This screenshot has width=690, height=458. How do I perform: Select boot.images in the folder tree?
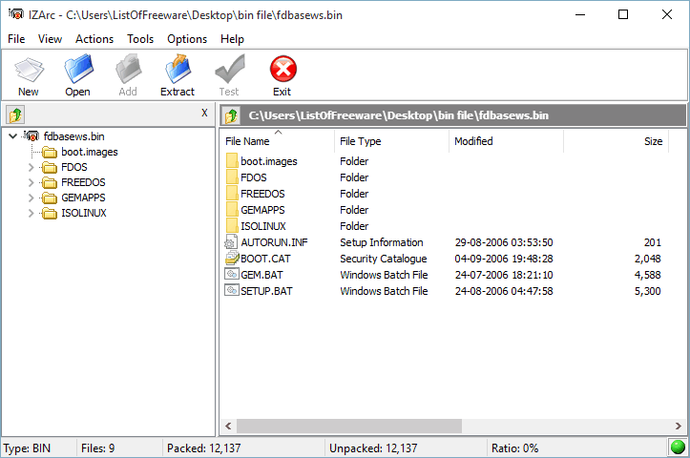(90, 153)
